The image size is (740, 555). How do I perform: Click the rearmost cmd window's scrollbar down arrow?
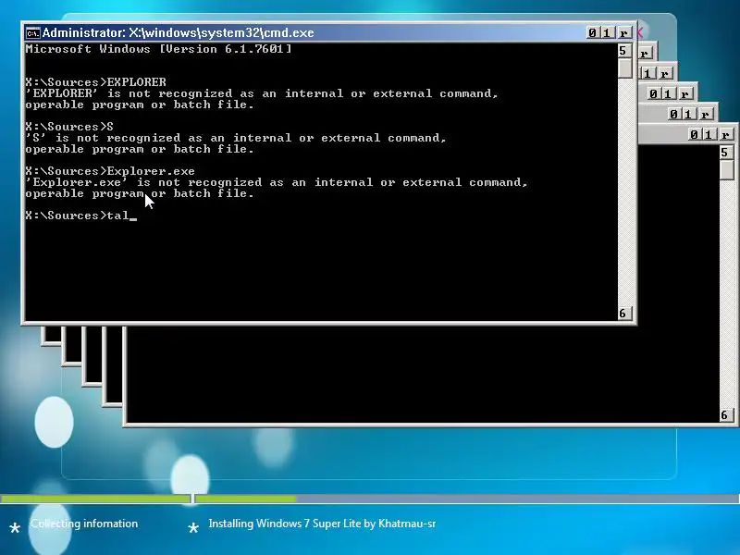(x=726, y=415)
